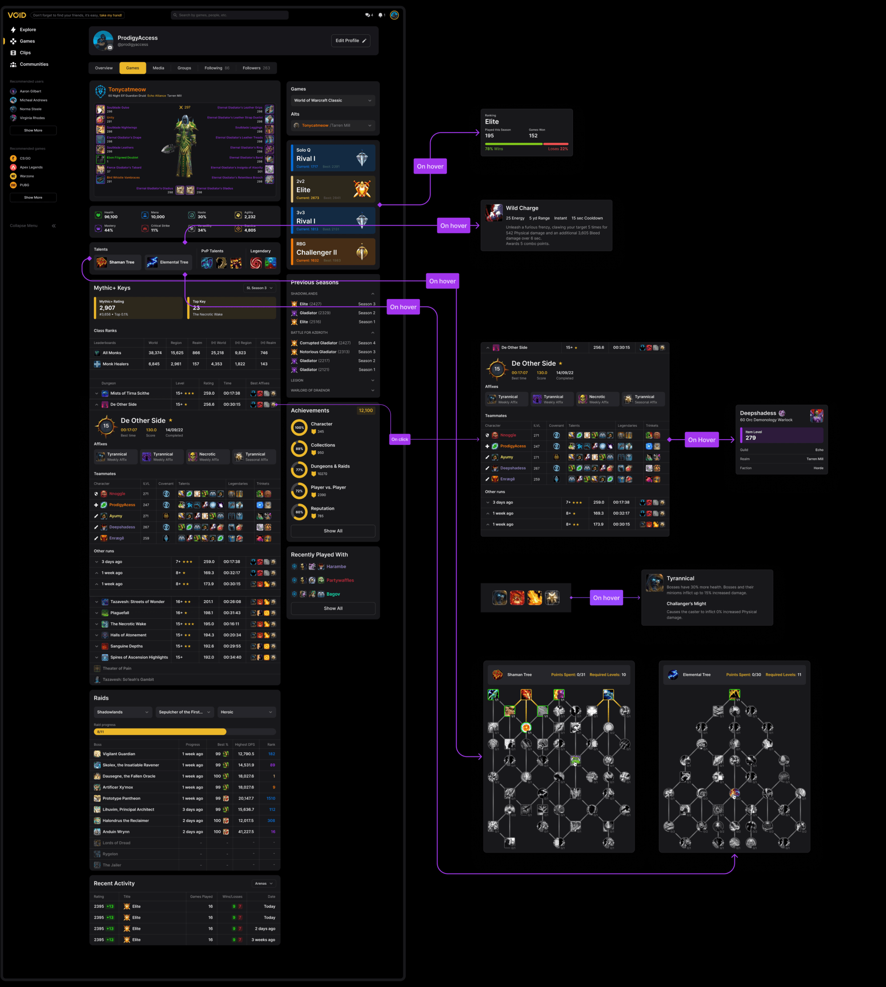Click the Edit Profile button
The image size is (886, 987).
click(350, 40)
